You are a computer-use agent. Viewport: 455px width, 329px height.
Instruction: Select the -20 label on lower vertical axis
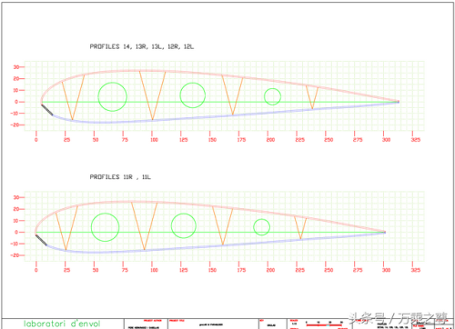[15, 255]
